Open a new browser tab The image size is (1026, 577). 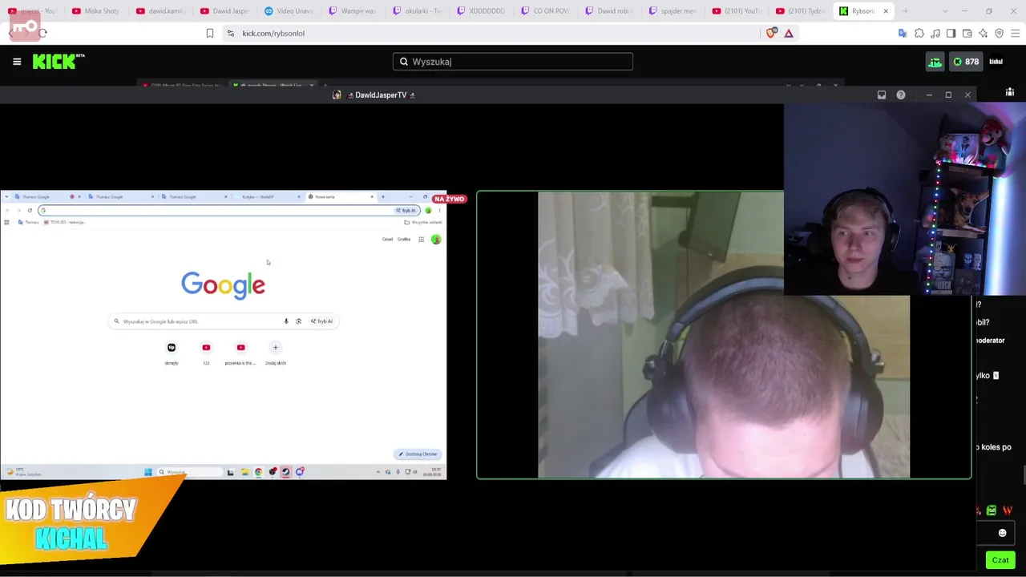click(x=906, y=11)
